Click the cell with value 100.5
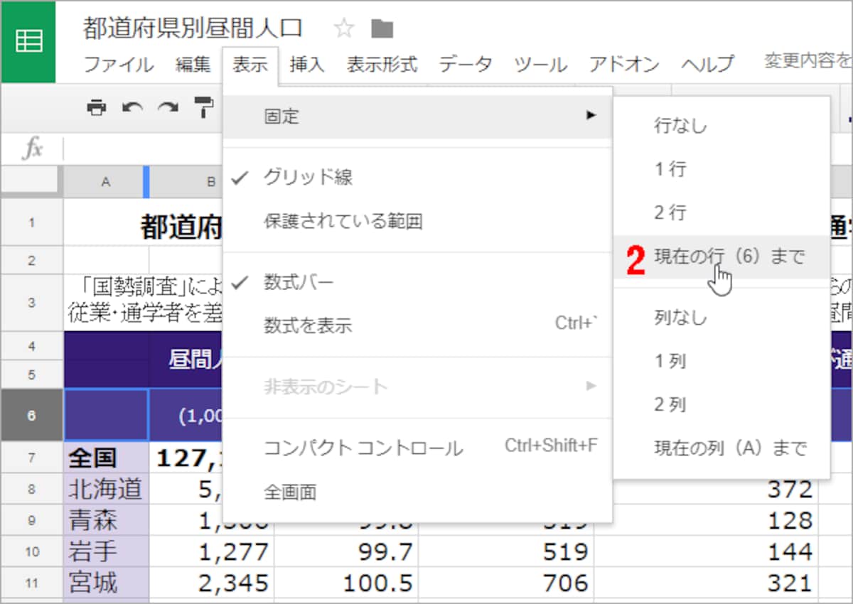The height and width of the screenshot is (604, 853). tap(346, 583)
